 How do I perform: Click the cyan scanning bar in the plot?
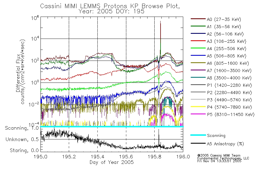(x=112, y=126)
